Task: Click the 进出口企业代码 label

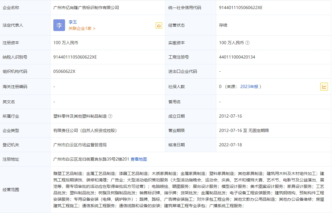Action: (183, 71)
